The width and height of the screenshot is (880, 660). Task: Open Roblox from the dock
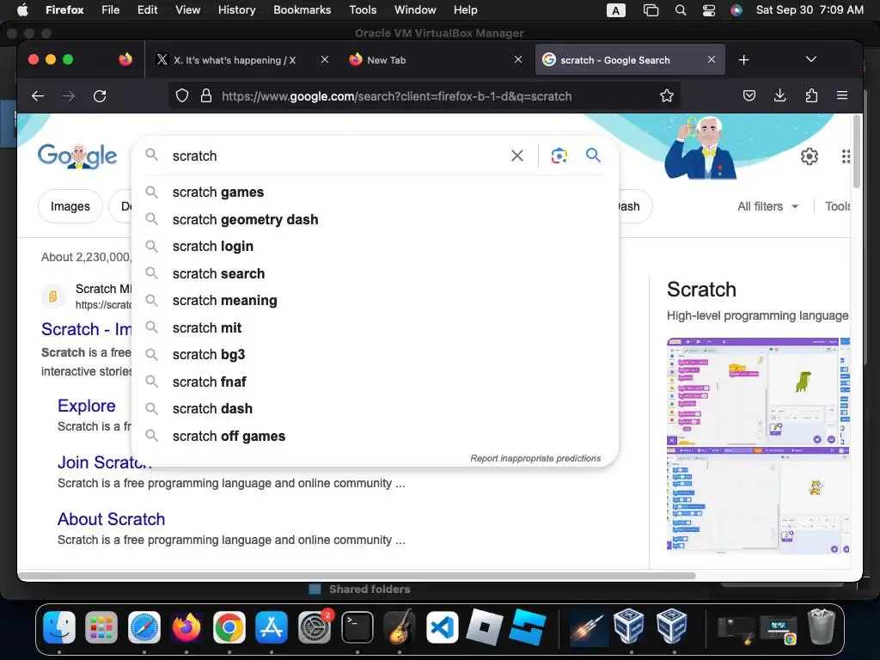(x=485, y=626)
